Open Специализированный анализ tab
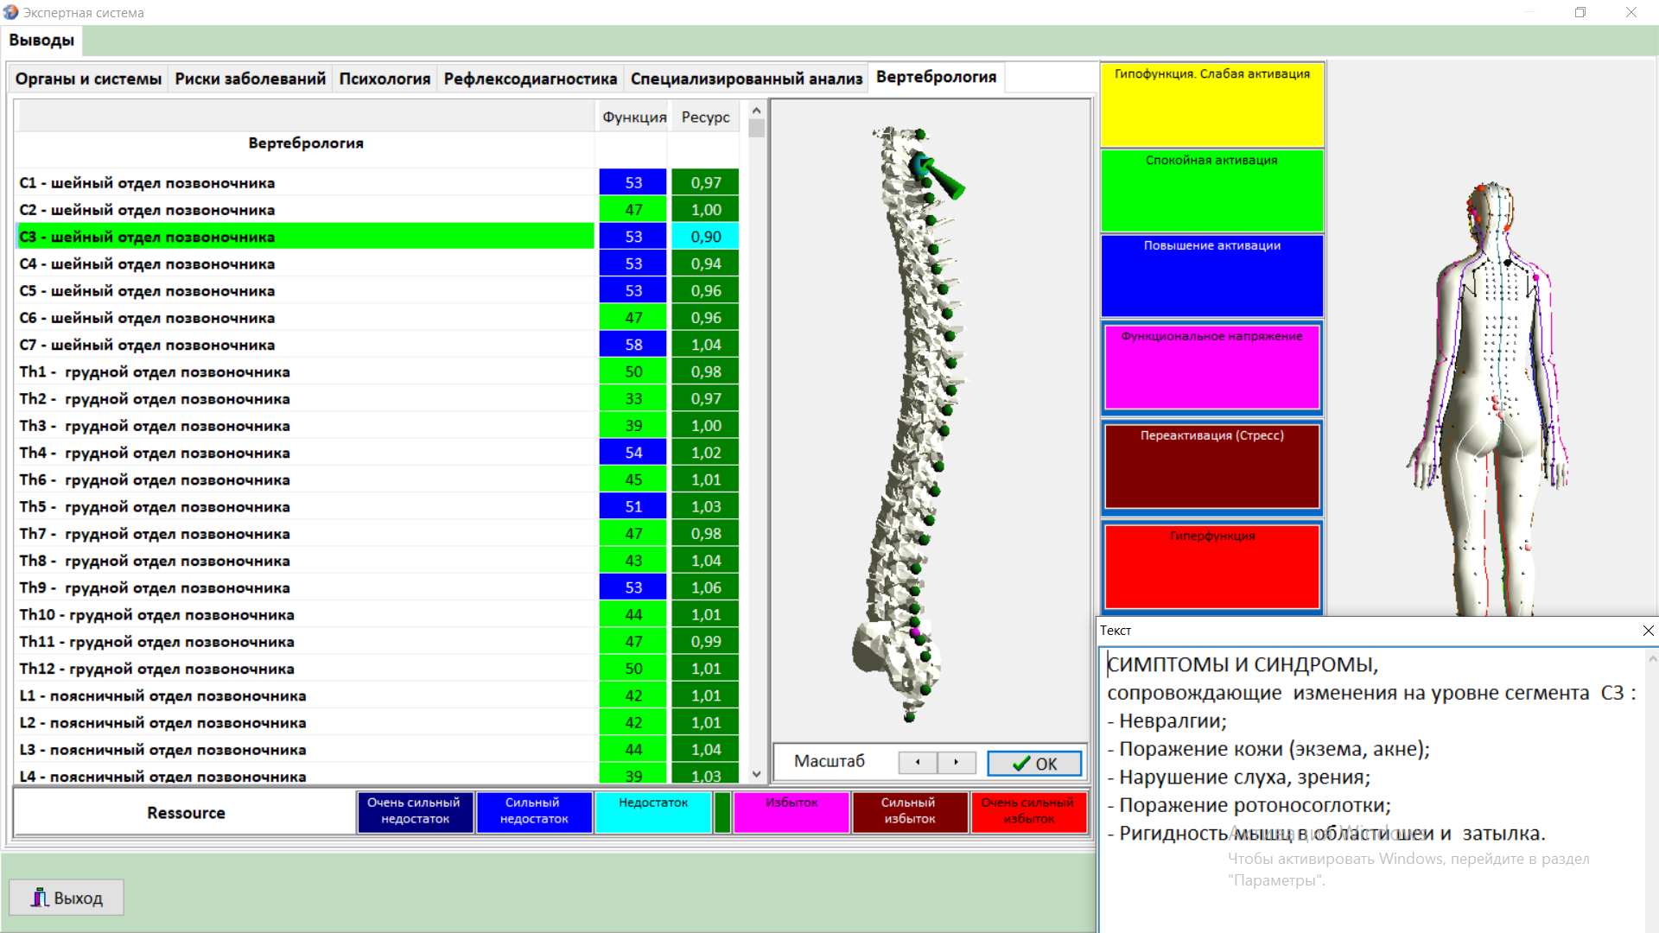This screenshot has height=933, width=1659. 747,79
